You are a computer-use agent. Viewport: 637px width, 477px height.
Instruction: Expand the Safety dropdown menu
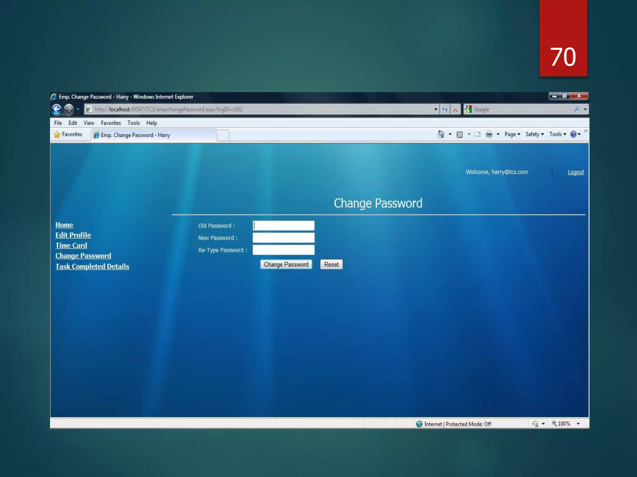pos(534,134)
